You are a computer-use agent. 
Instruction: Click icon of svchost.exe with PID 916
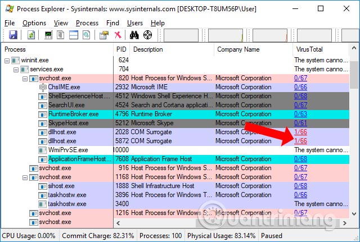(x=34, y=168)
